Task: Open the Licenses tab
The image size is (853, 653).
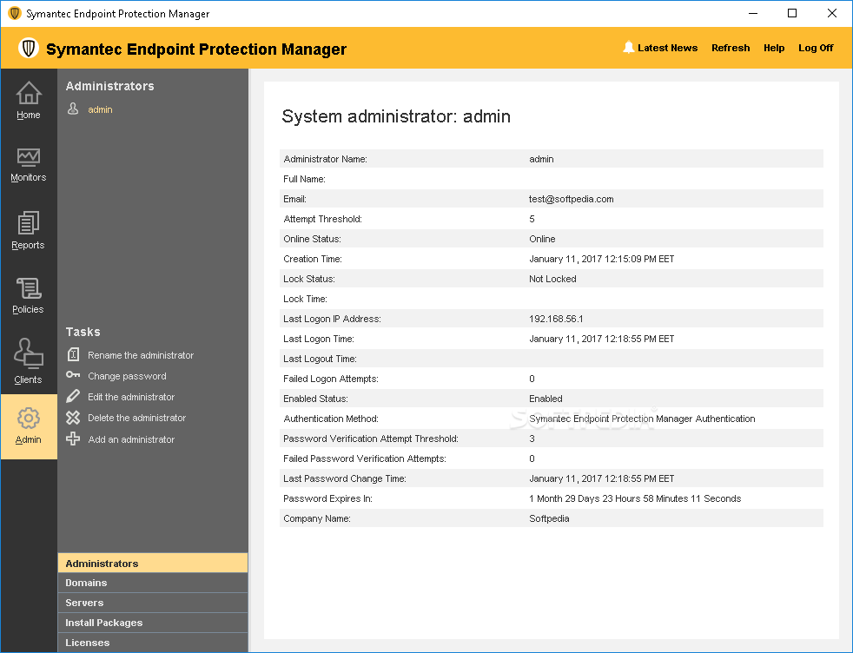Action: 88,643
